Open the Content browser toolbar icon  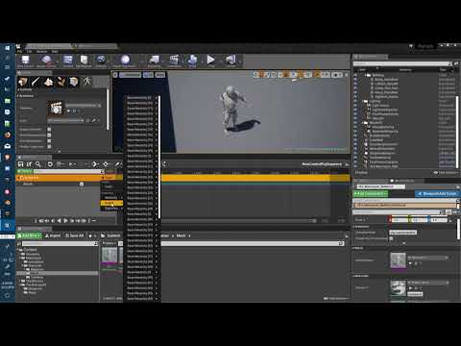(x=67, y=61)
